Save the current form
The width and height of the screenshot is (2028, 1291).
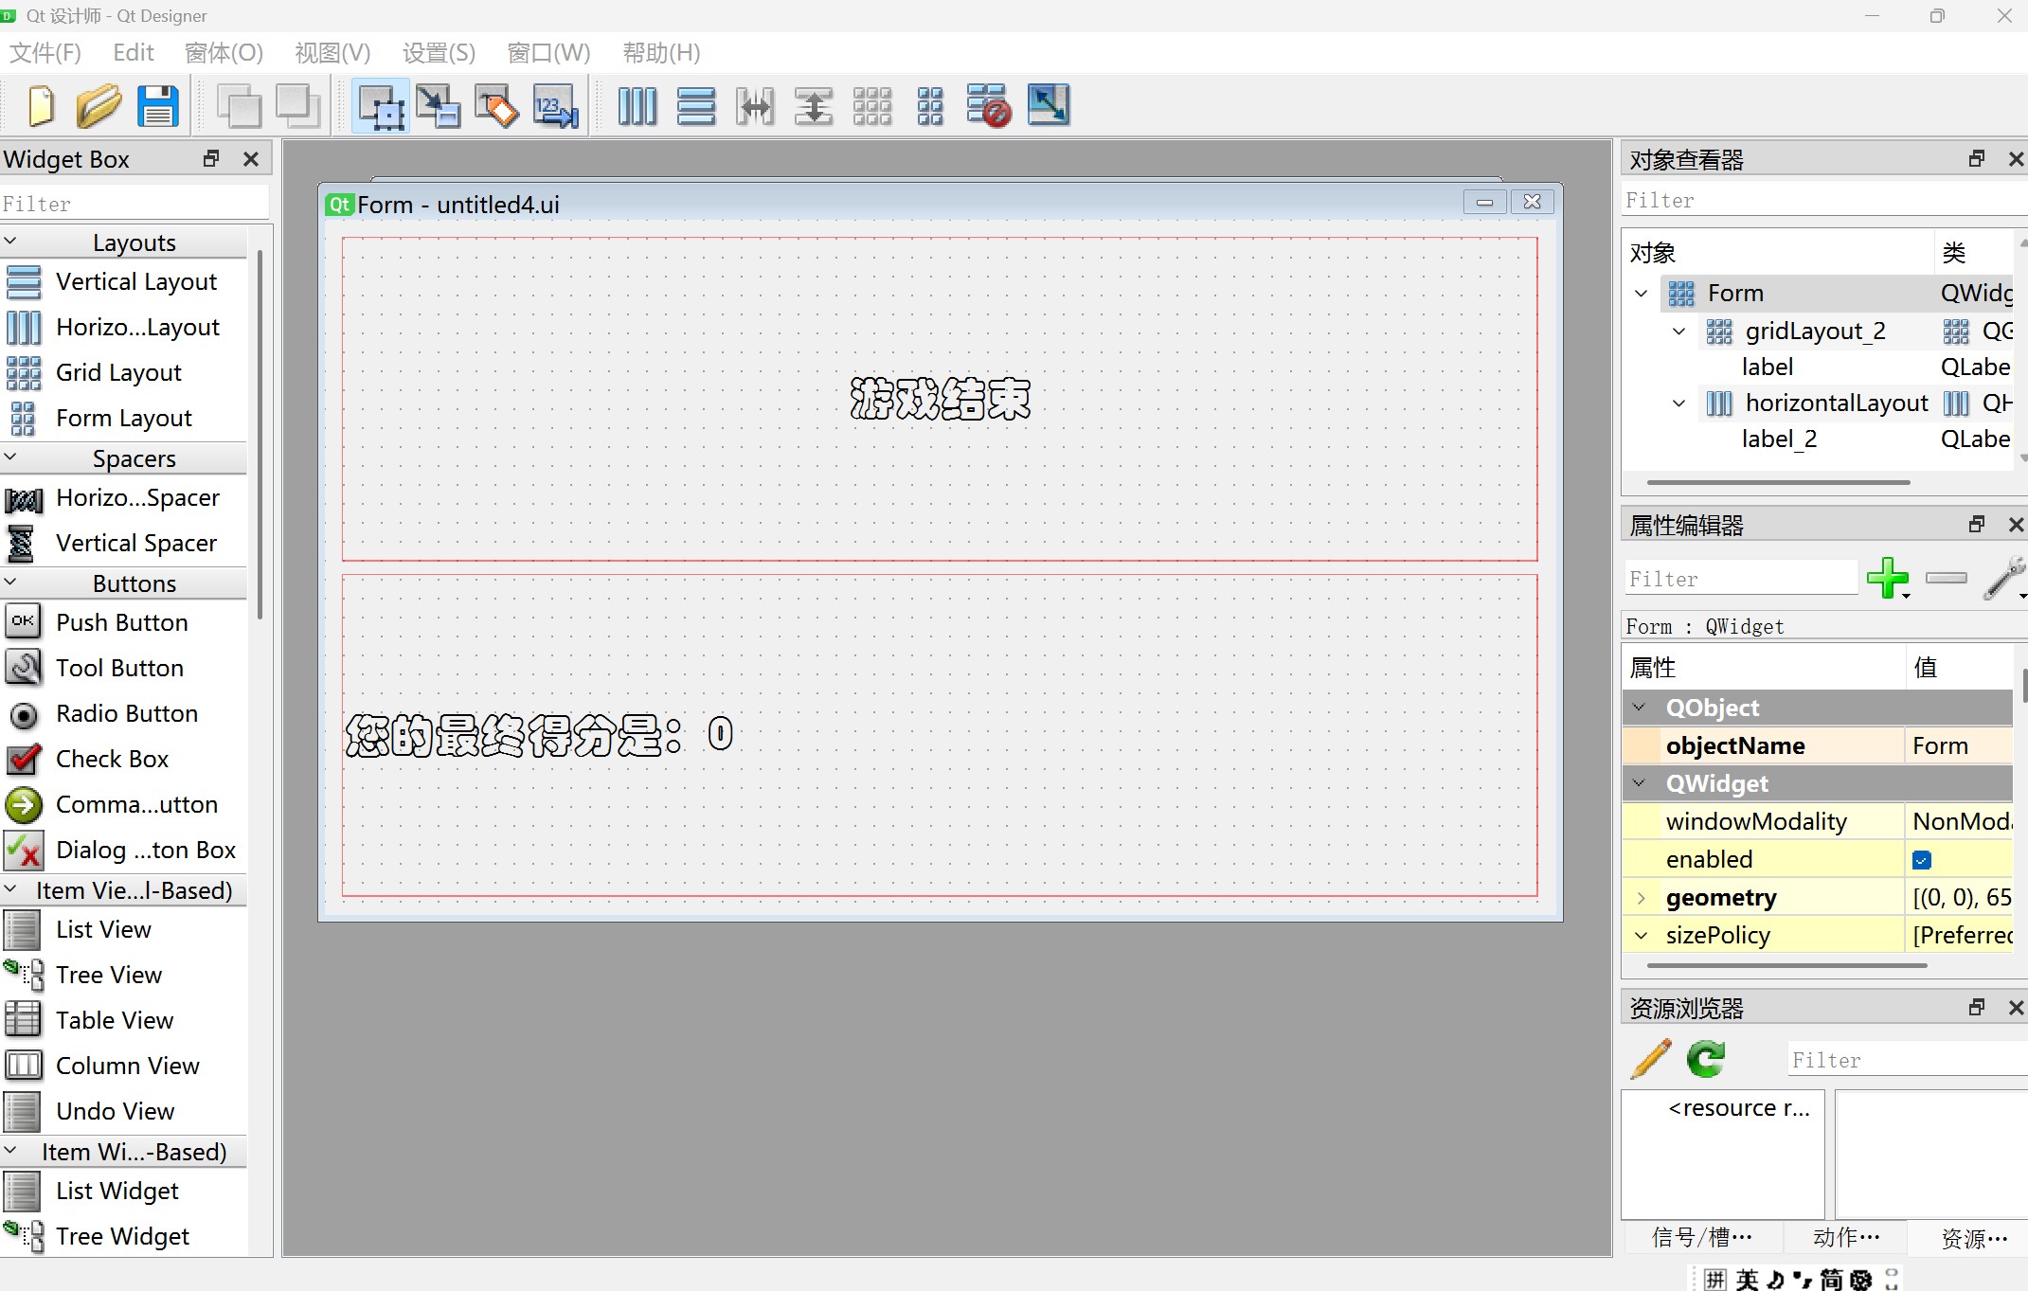pyautogui.click(x=157, y=106)
